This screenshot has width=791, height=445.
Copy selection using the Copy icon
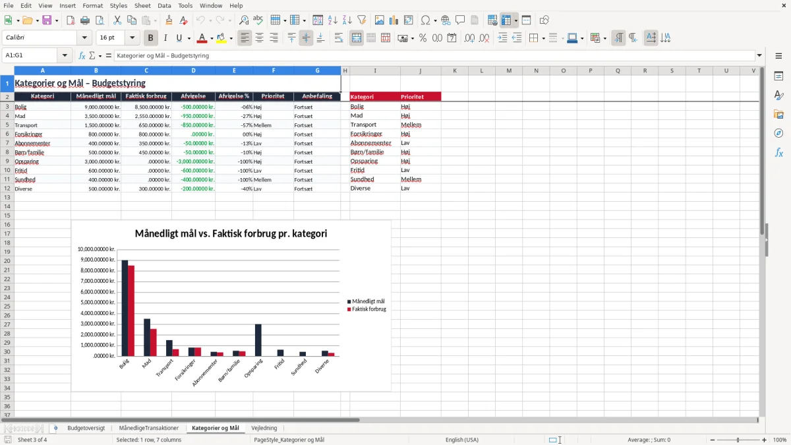[132, 20]
